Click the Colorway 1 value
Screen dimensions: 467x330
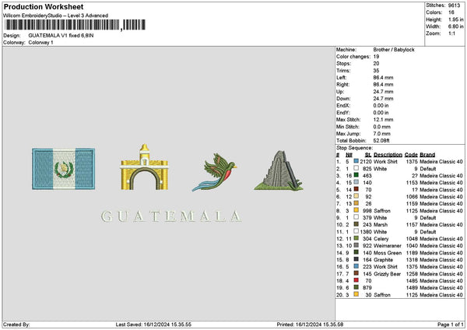(x=40, y=43)
